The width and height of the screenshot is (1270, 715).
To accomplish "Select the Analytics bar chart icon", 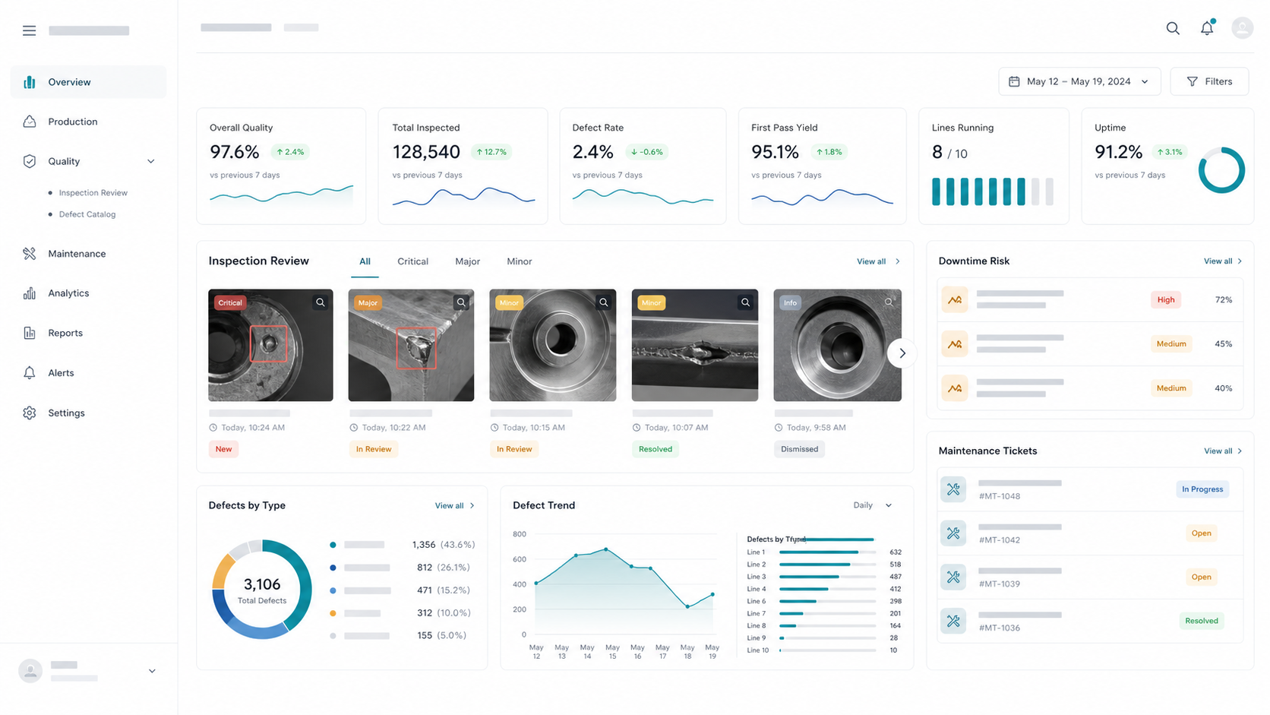I will click(x=30, y=293).
